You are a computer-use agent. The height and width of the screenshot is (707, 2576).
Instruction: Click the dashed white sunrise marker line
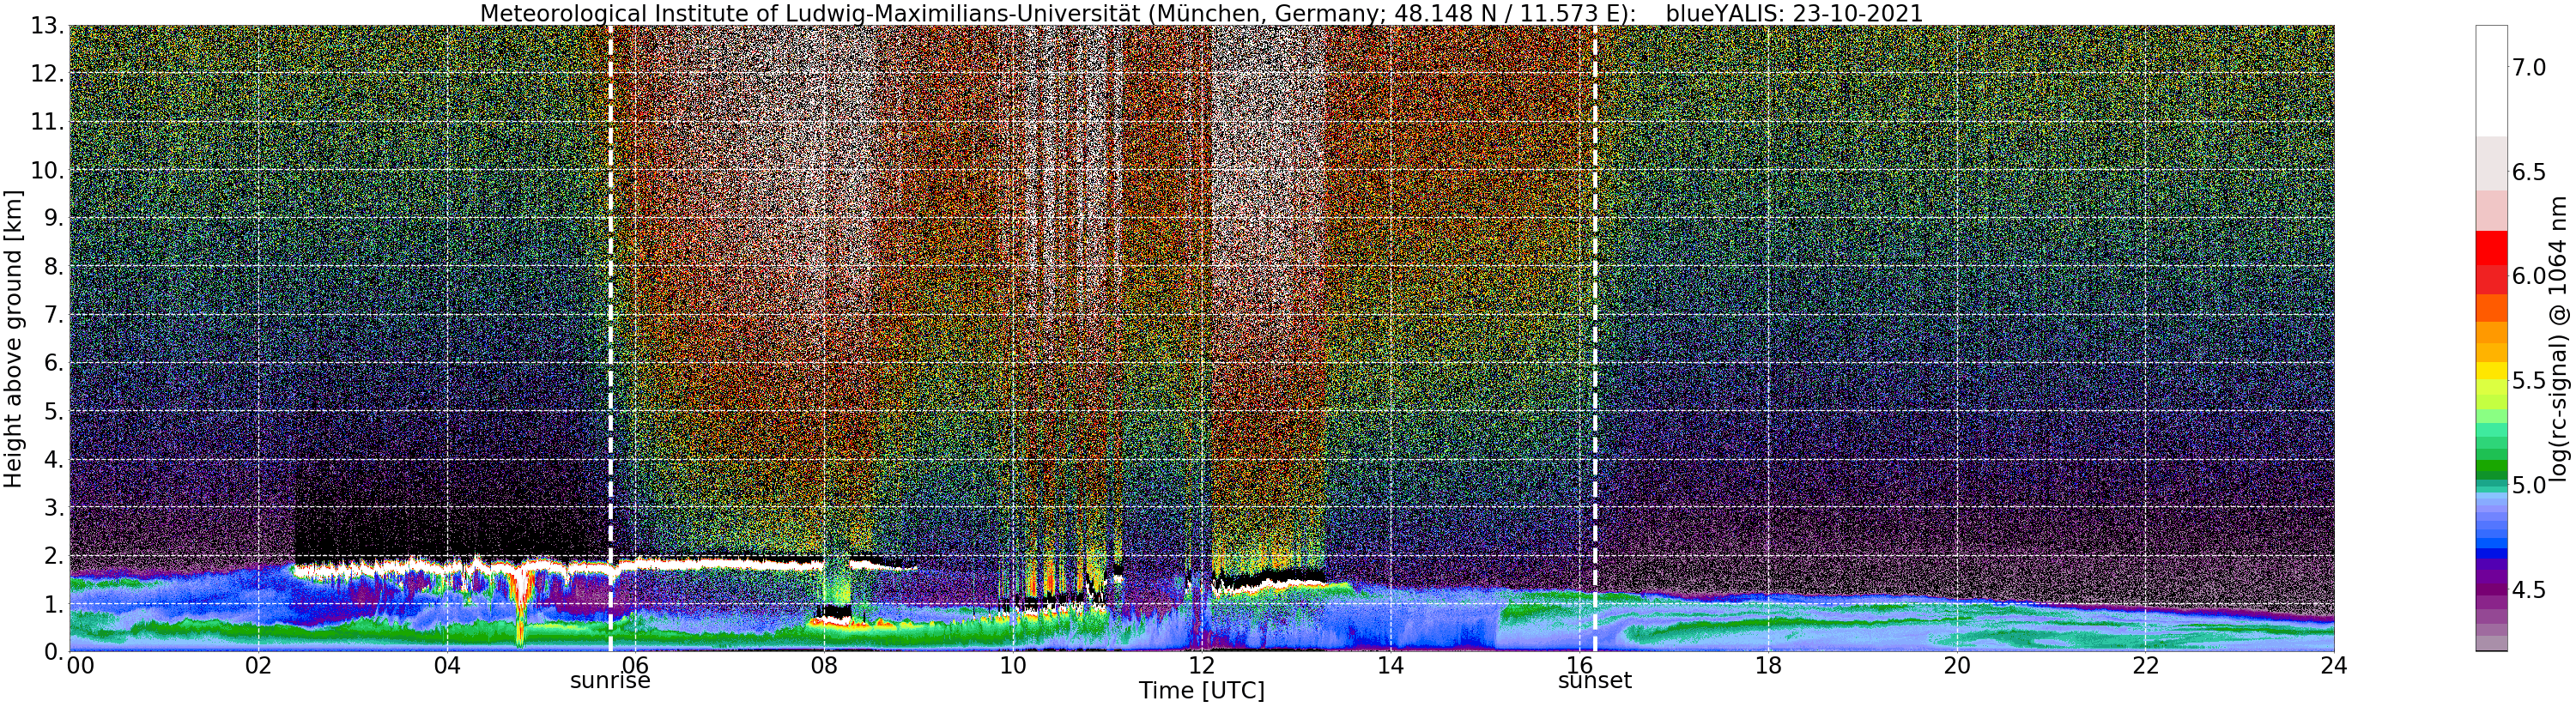[x=610, y=338]
